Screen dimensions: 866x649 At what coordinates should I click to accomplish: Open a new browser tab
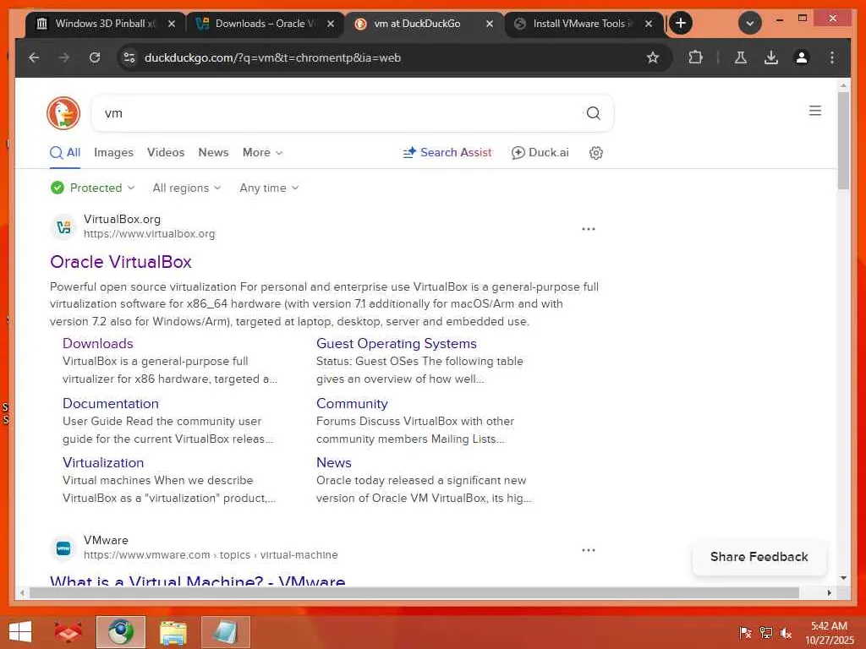pyautogui.click(x=681, y=23)
